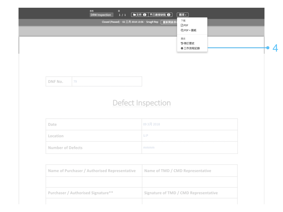Open the 選項 options dropdown
The image size is (283, 212).
(x=182, y=15)
